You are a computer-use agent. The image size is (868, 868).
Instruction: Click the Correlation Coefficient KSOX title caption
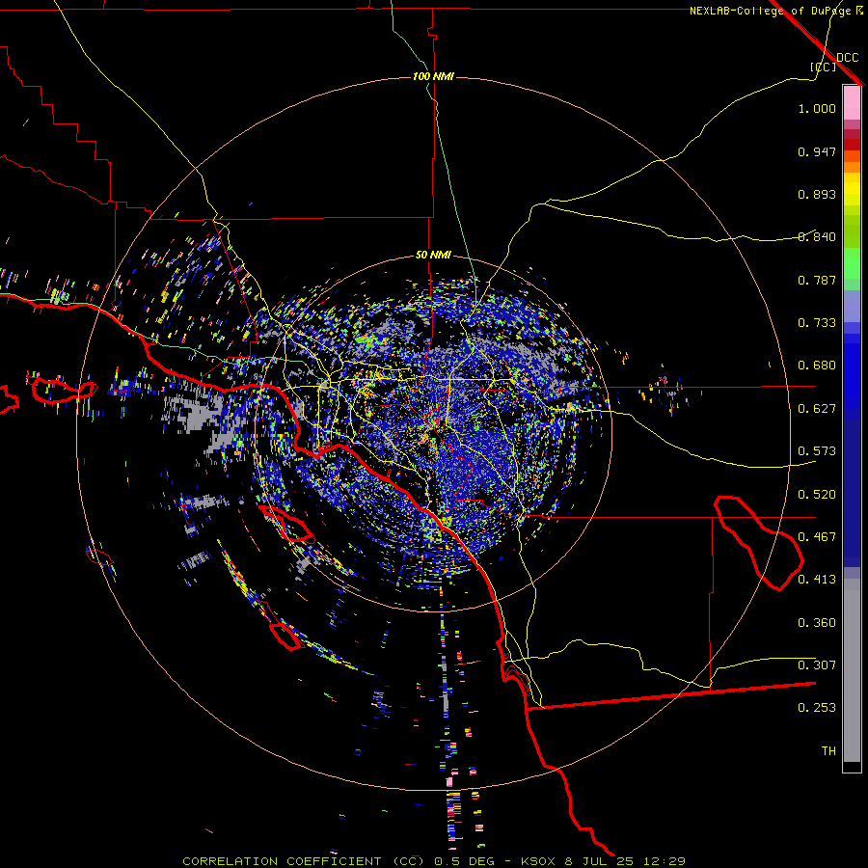(x=434, y=861)
